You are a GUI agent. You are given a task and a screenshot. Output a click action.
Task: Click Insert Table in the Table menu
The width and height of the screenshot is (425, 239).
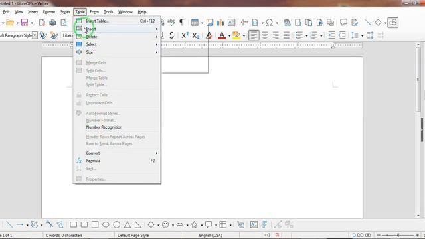click(117, 21)
